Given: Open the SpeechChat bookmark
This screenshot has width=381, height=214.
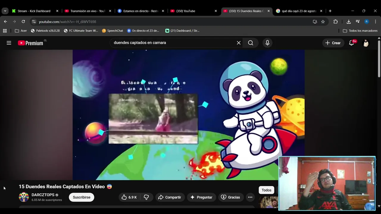Looking at the screenshot, I should (x=113, y=31).
